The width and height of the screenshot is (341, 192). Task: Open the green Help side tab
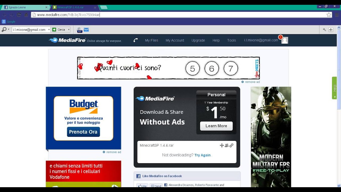tap(334, 88)
